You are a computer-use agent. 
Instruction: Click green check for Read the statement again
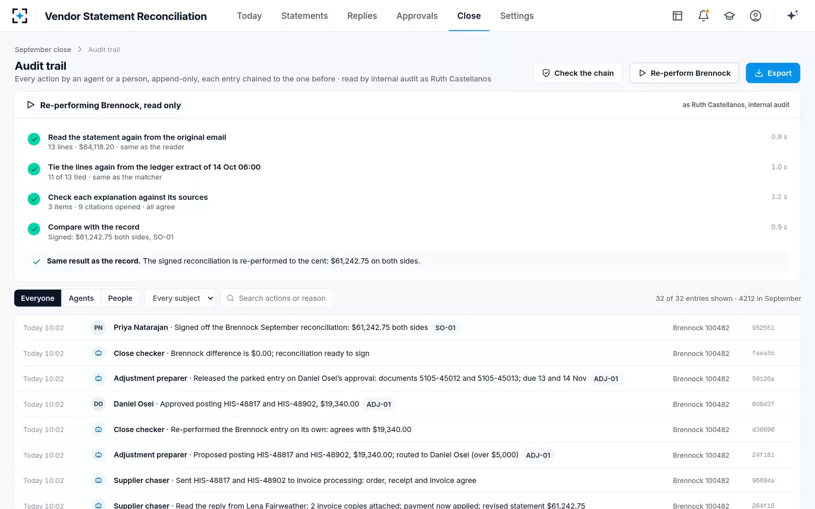pos(34,139)
